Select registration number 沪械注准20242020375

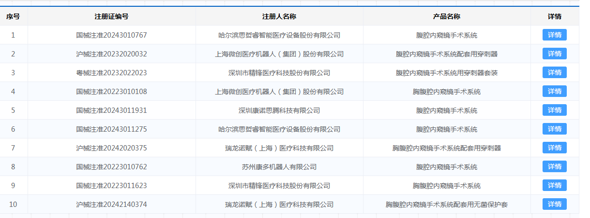click(111, 148)
